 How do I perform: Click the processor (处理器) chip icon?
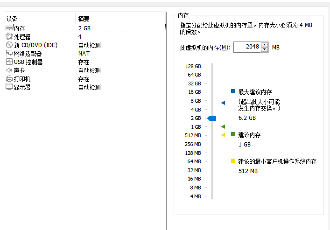point(9,36)
